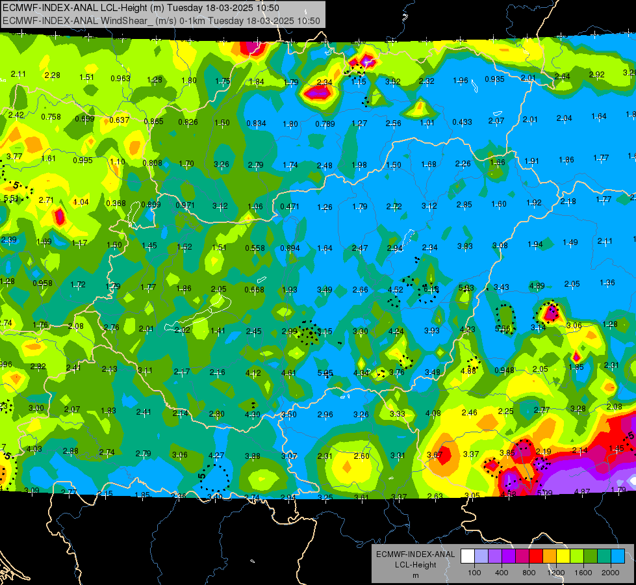The height and width of the screenshot is (585, 636).
Task: Click the teal legend swatch
Action: (x=604, y=556)
